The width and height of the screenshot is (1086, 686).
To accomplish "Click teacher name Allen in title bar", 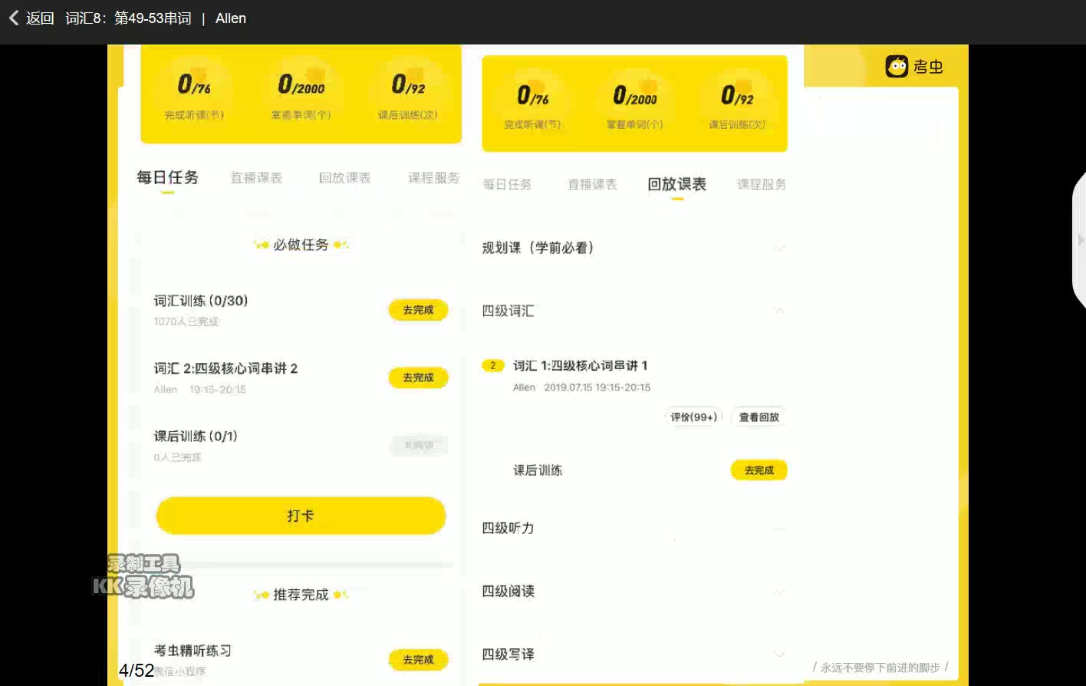I will point(231,18).
